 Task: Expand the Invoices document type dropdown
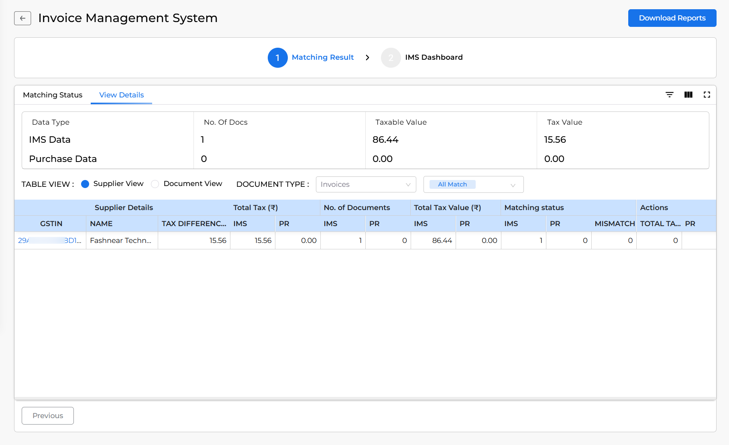pos(366,184)
